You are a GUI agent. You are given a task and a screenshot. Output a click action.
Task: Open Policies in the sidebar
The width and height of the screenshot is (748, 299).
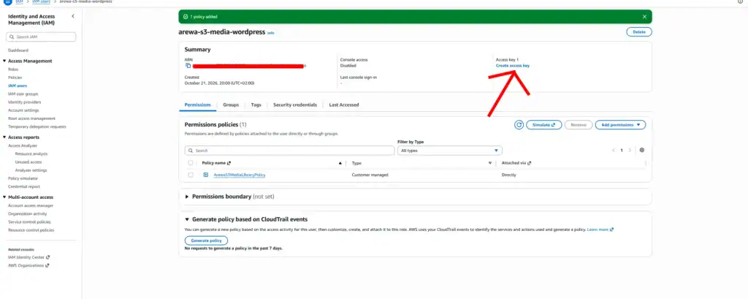[x=15, y=77]
